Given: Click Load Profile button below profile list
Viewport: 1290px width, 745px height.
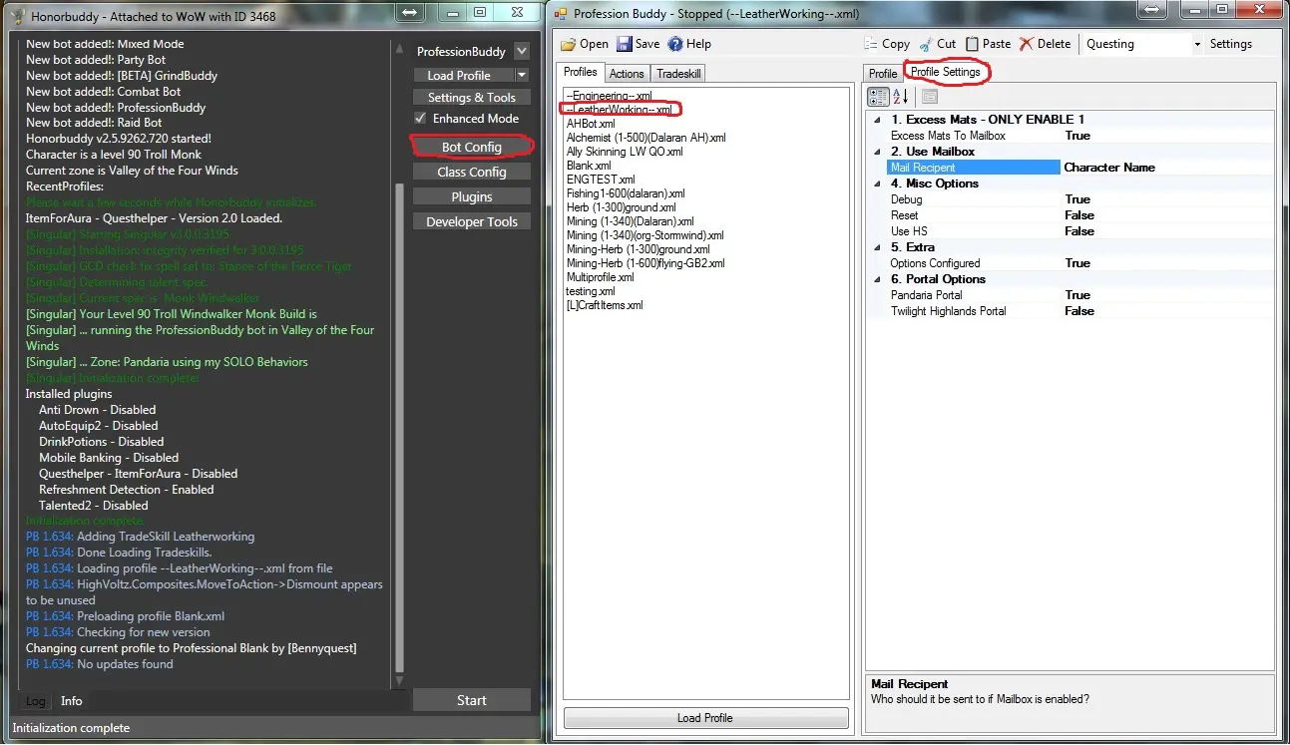Looking at the screenshot, I should point(705,718).
